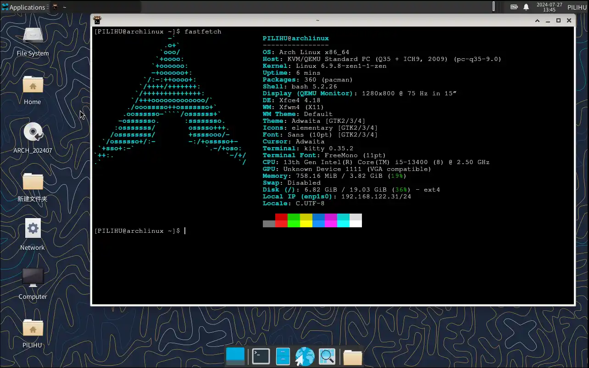Click the notification bell in the panel
This screenshot has height=368, width=589.
click(x=526, y=7)
